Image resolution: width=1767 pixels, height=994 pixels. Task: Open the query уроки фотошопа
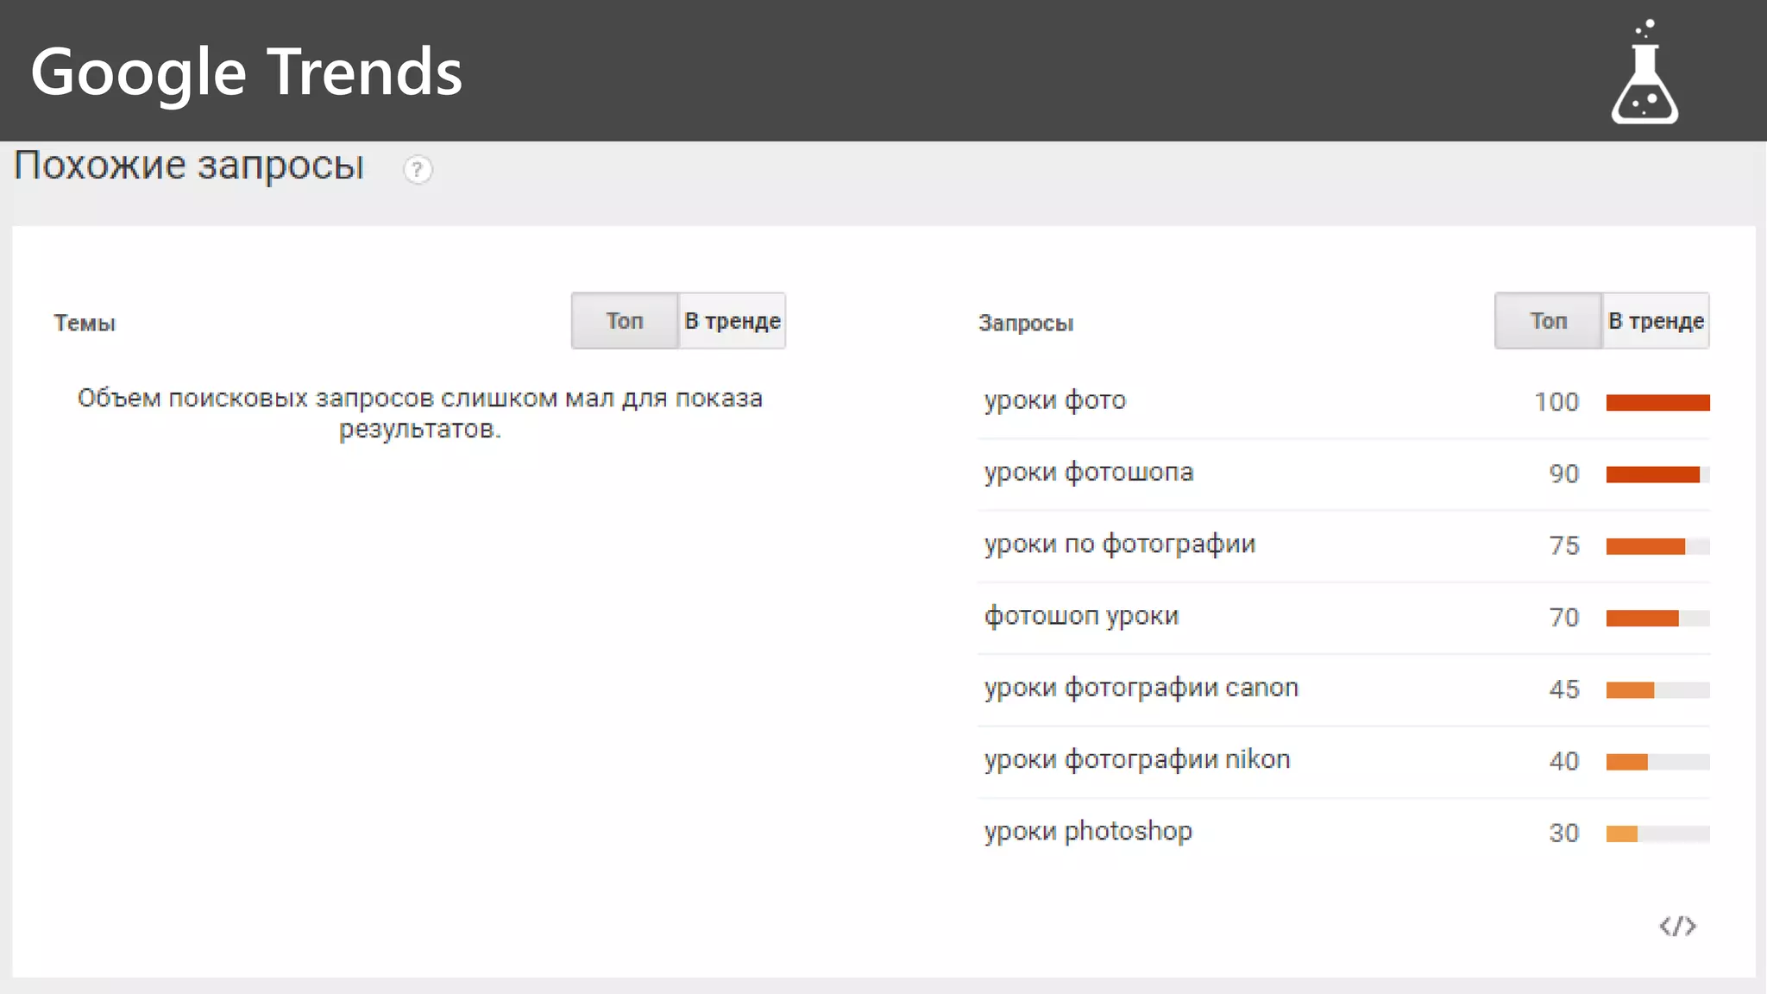1089,473
